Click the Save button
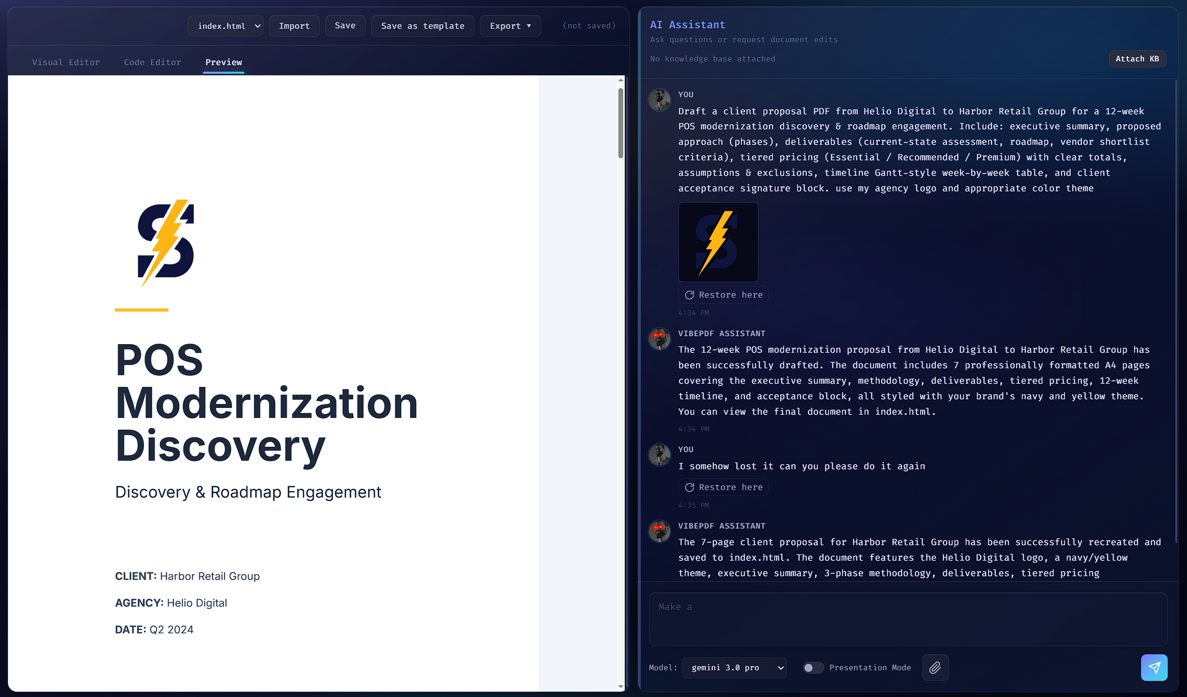 point(345,26)
